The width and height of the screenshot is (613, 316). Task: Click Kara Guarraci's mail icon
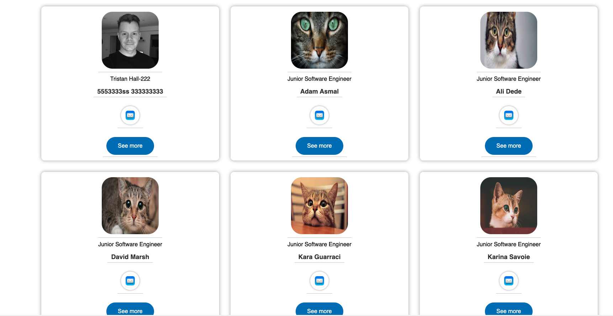coord(319,281)
